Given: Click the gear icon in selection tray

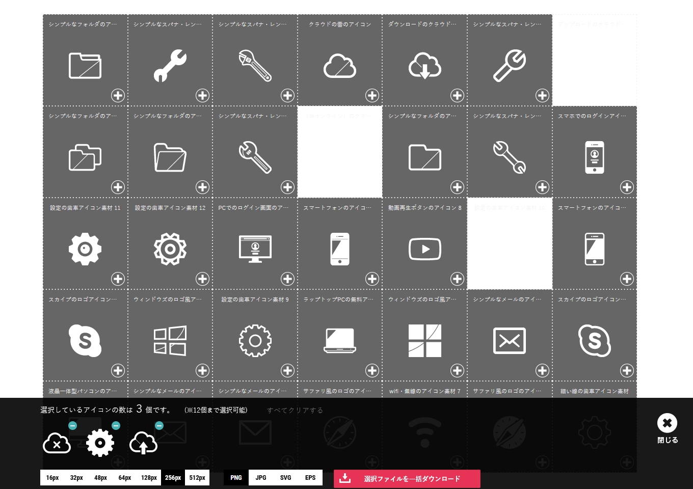Looking at the screenshot, I should click(100, 443).
